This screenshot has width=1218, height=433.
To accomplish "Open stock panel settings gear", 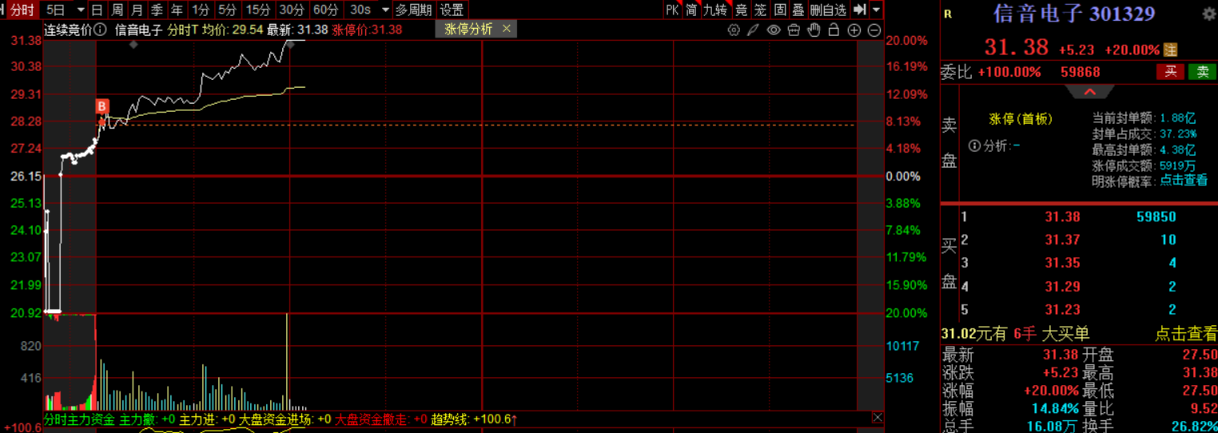I will click(1208, 14).
